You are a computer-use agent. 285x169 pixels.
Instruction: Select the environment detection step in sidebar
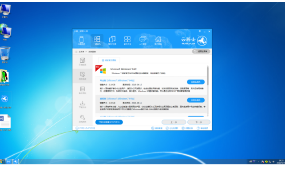(82, 62)
